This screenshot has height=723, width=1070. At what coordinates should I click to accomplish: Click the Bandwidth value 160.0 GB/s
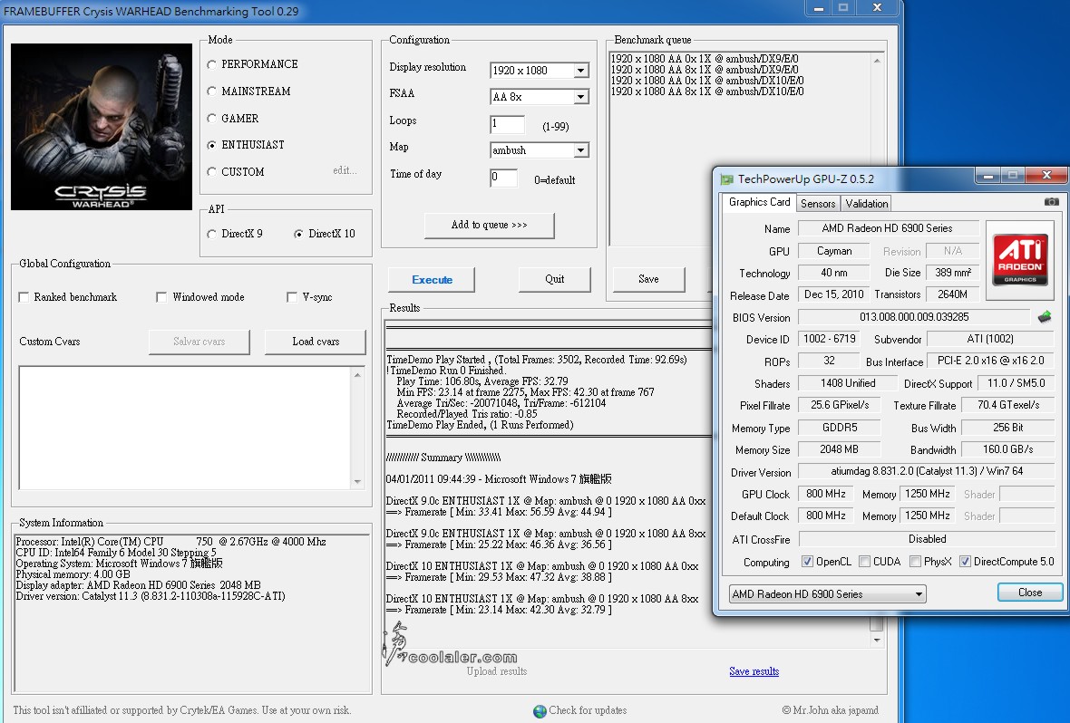(1008, 449)
